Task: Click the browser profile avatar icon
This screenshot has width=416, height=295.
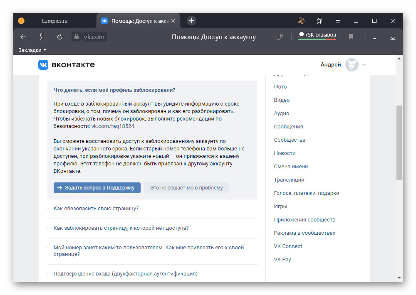Action: point(301,21)
